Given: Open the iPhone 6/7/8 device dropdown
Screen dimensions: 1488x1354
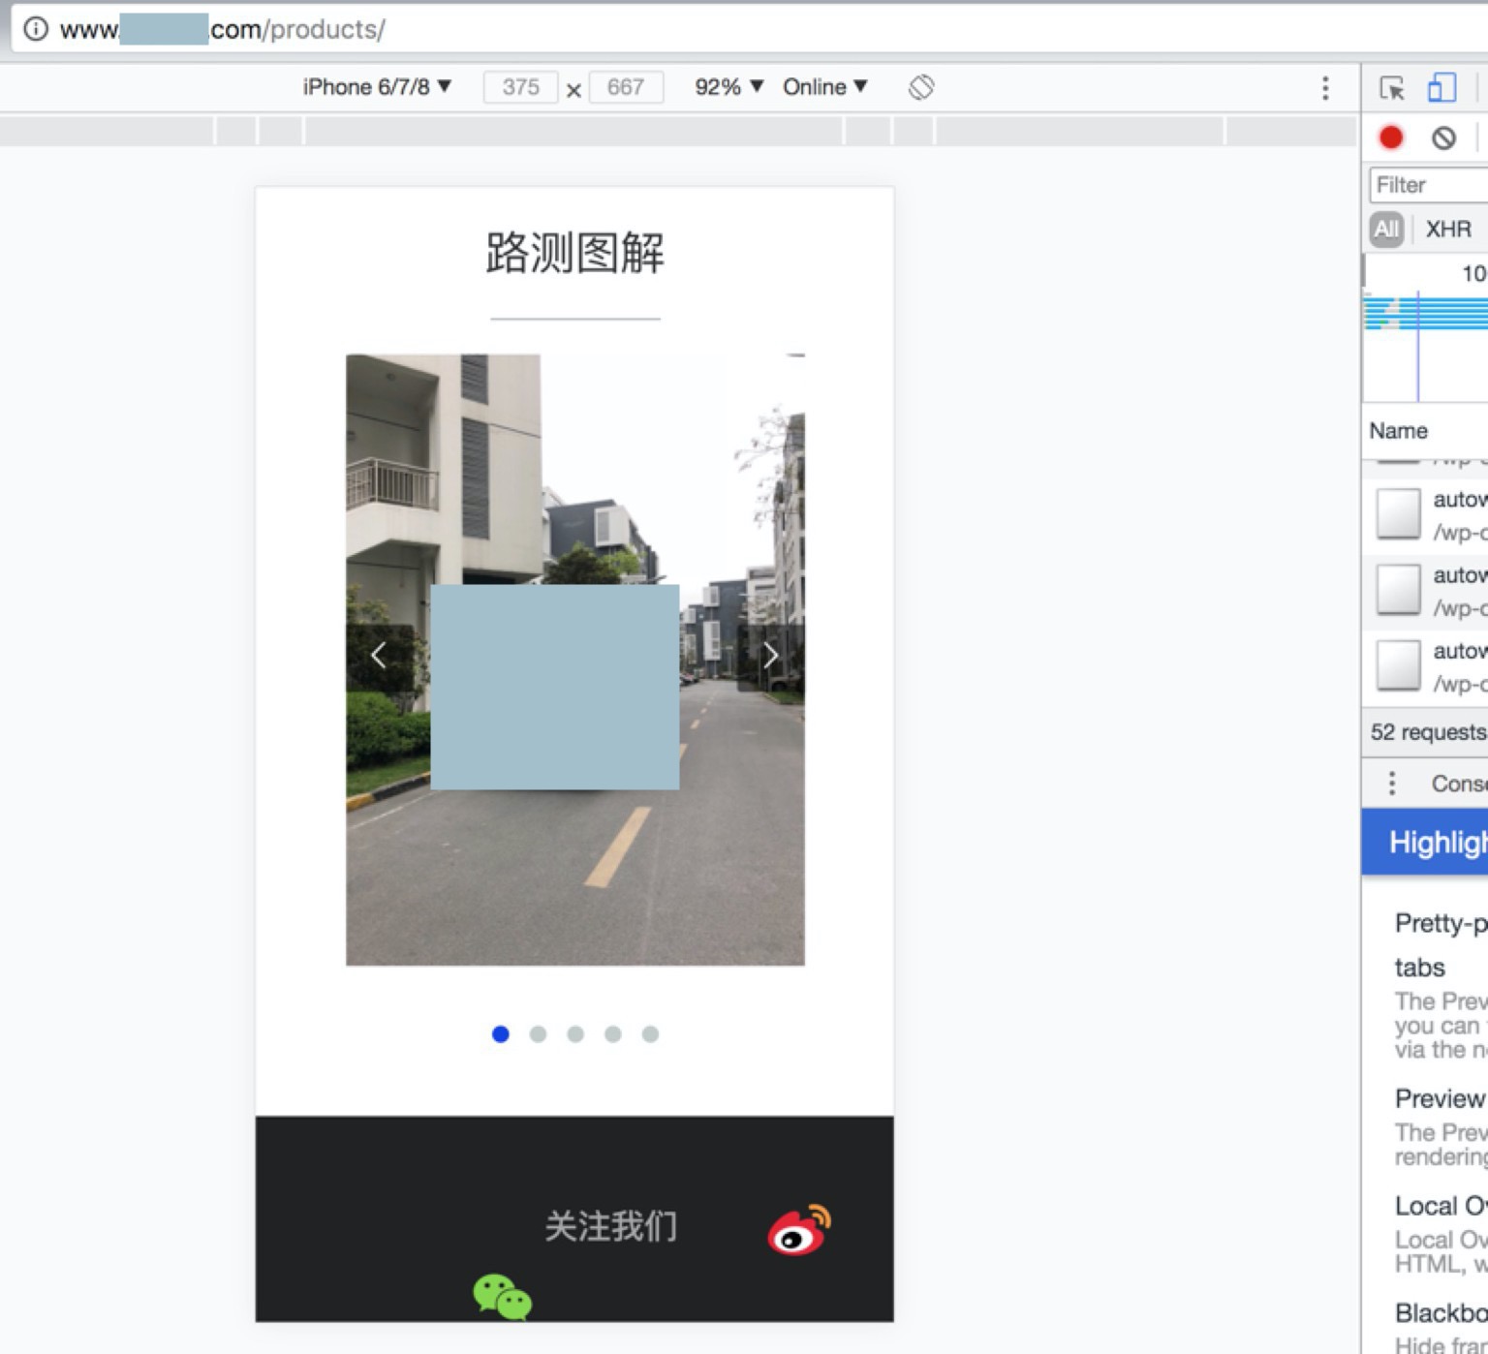Looking at the screenshot, I should click(x=377, y=87).
